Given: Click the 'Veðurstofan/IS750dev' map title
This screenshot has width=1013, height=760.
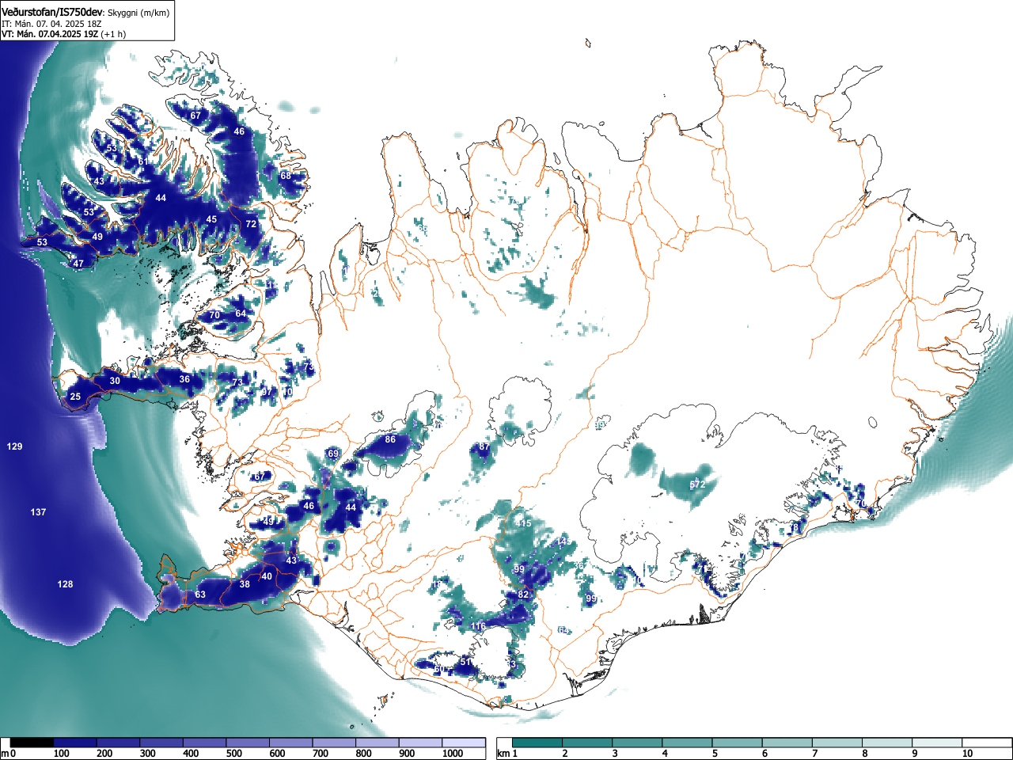Looking at the screenshot, I should click(52, 12).
